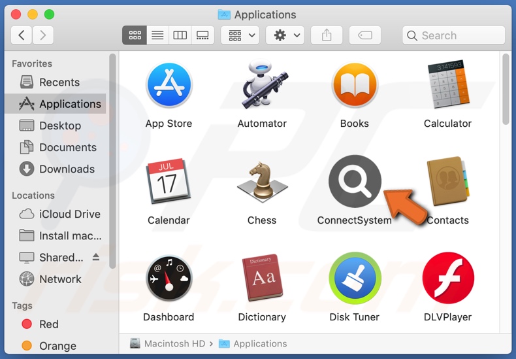Switch to list view mode
This screenshot has height=359, width=516.
(157, 35)
